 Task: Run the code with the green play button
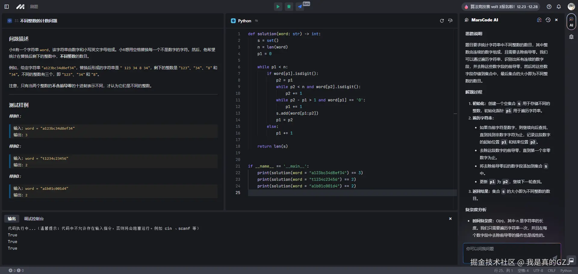coord(278,7)
